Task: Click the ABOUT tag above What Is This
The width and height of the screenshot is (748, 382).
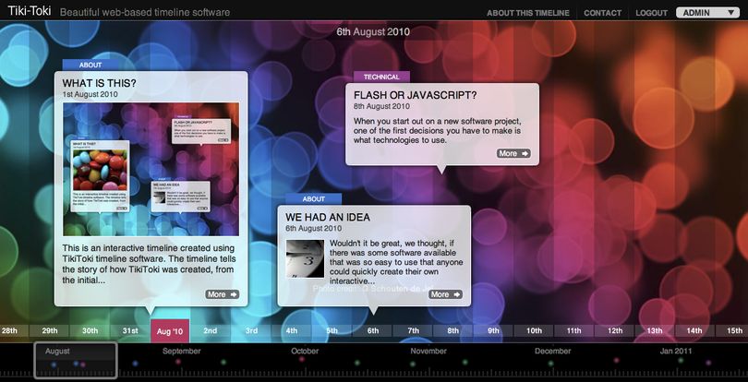Action: click(90, 66)
